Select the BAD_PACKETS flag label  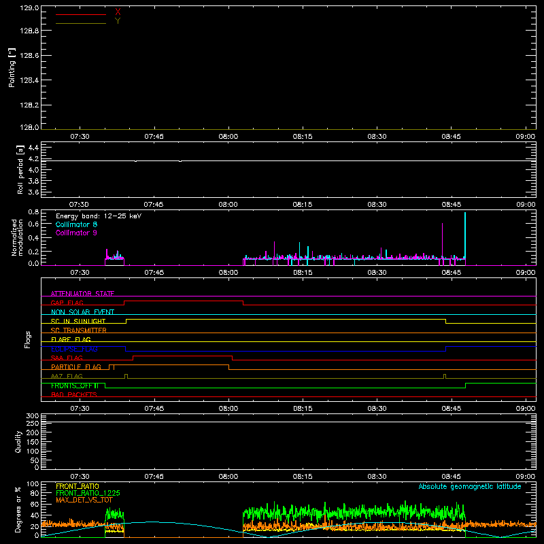[x=74, y=394]
